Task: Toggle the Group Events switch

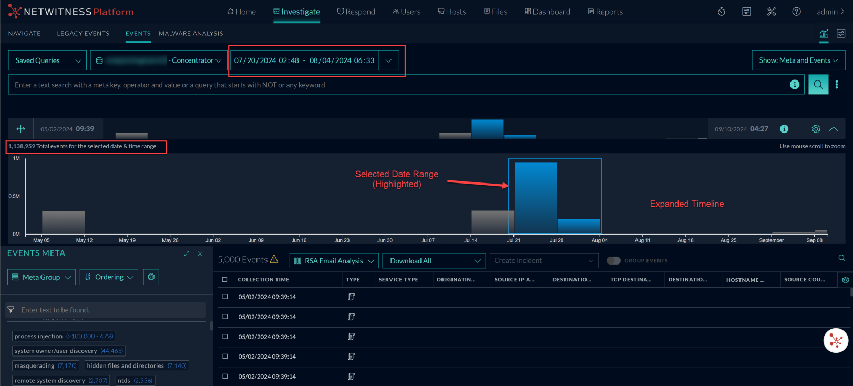Action: click(613, 261)
